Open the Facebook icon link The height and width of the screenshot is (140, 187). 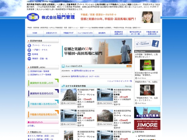tap(156, 44)
